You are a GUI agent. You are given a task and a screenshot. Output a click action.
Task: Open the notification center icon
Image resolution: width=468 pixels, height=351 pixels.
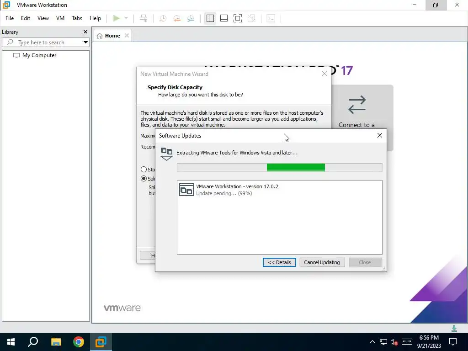[x=453, y=342]
